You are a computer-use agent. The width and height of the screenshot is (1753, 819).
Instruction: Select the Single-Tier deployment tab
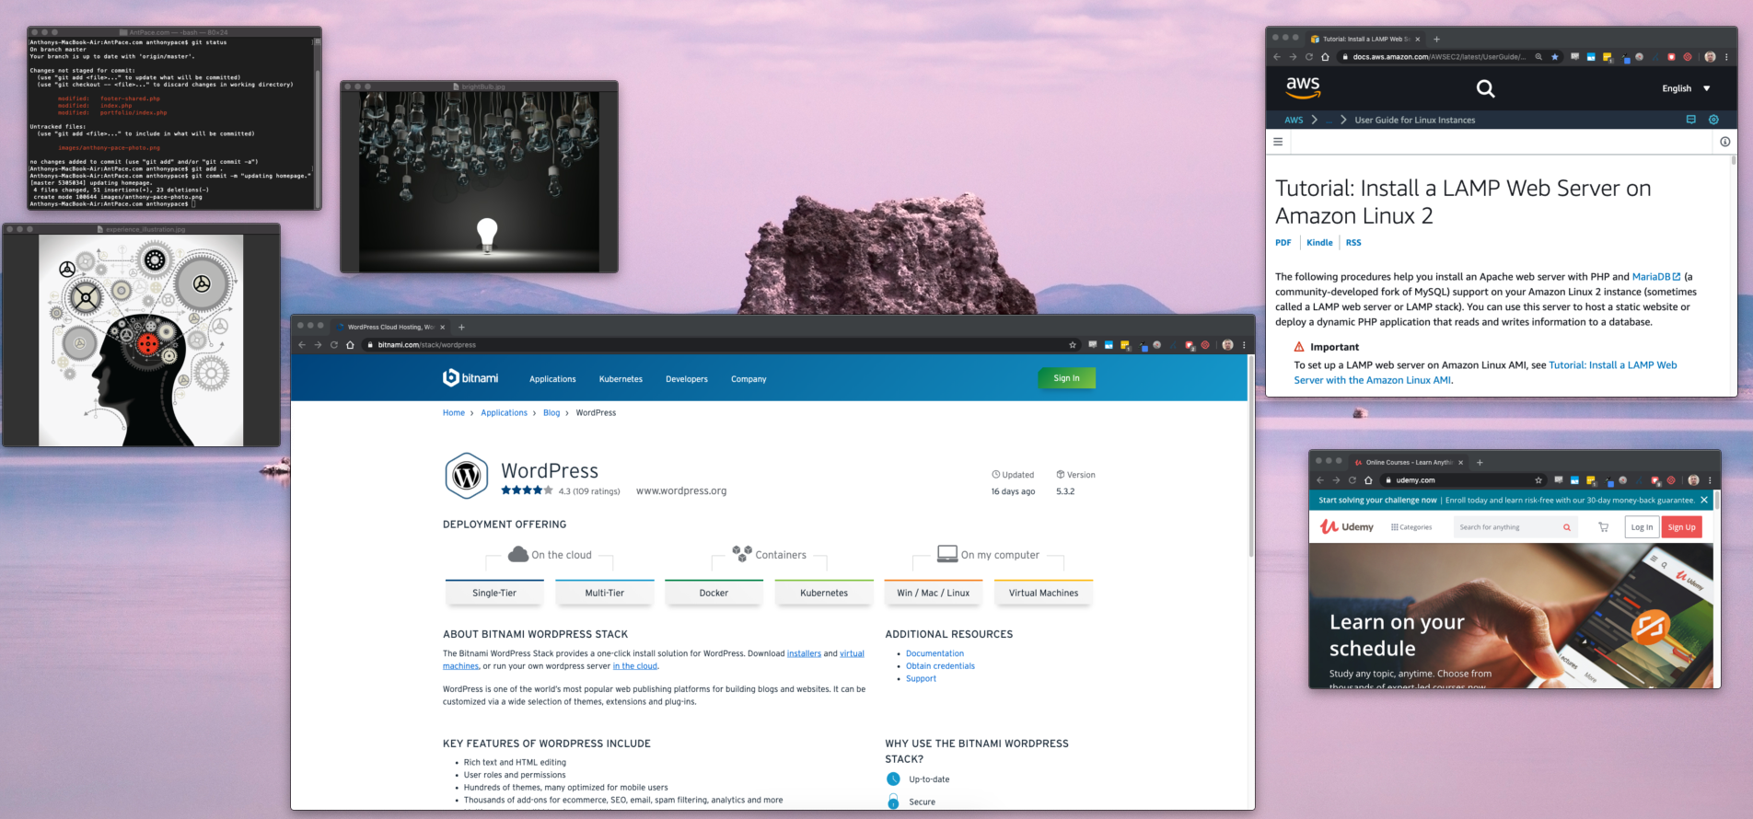pyautogui.click(x=494, y=593)
